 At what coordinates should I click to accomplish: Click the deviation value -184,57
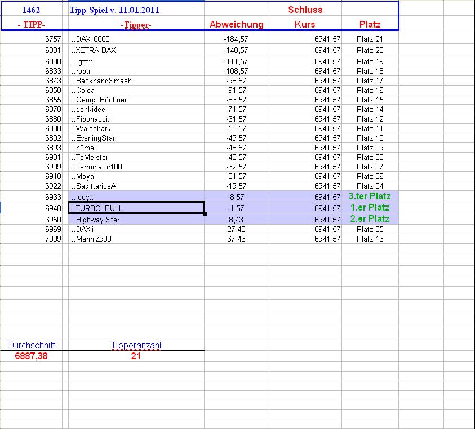[236, 39]
